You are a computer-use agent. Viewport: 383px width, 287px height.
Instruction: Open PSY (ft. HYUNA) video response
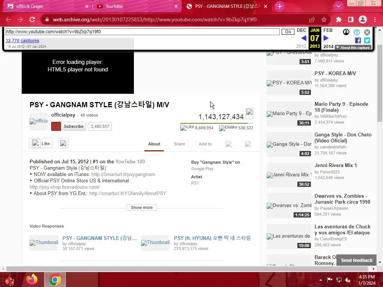click(212, 238)
